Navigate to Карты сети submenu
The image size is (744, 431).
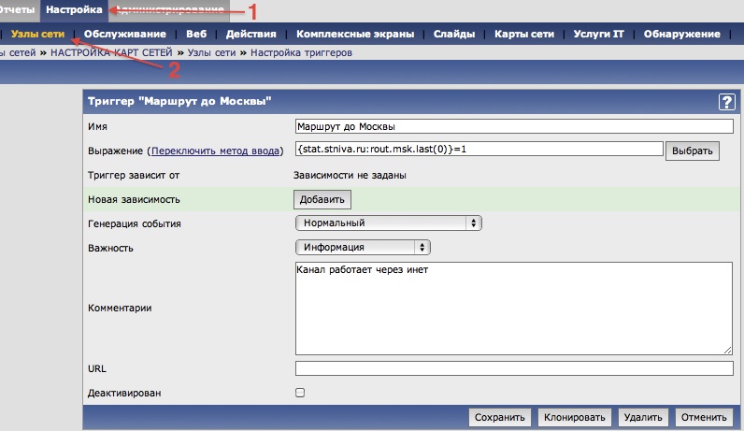[527, 35]
